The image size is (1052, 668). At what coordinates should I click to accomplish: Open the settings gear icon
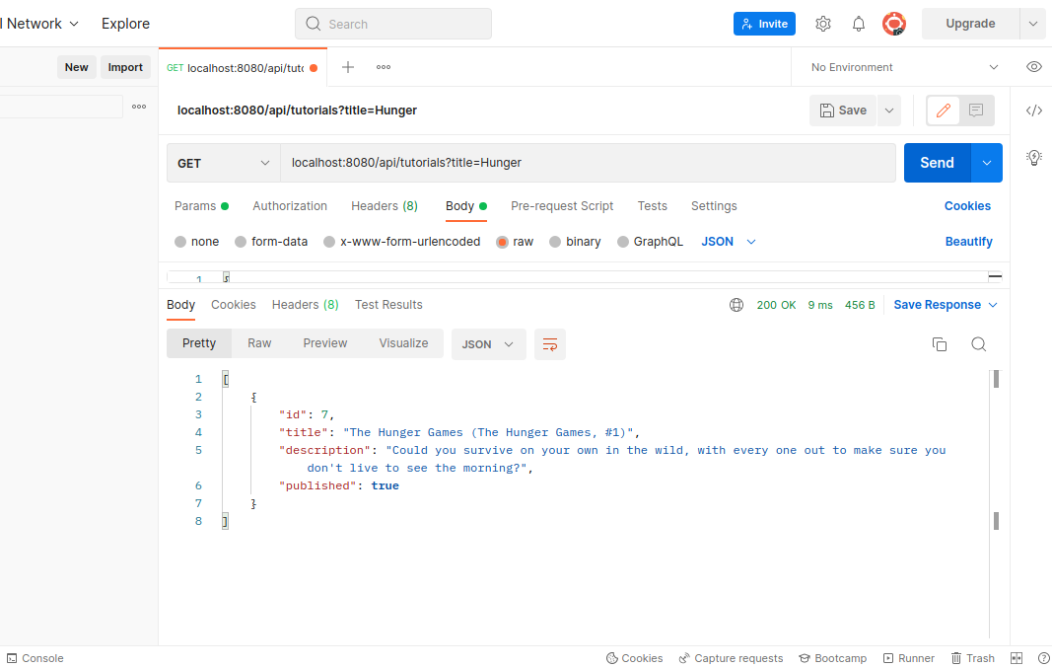(822, 24)
